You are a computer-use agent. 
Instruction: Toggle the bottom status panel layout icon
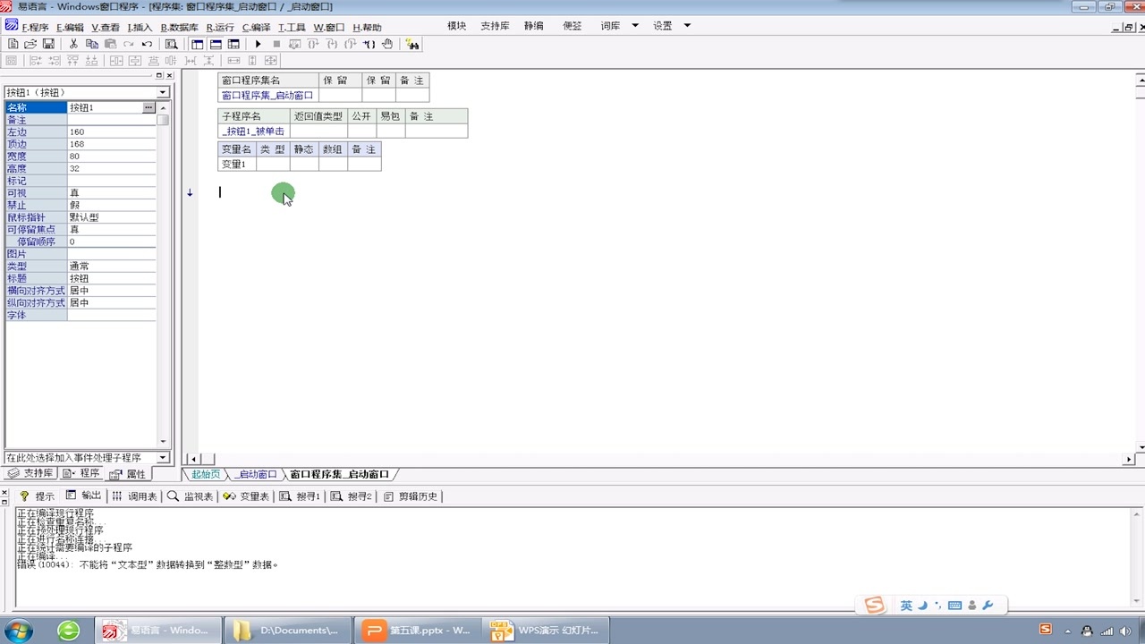(216, 44)
